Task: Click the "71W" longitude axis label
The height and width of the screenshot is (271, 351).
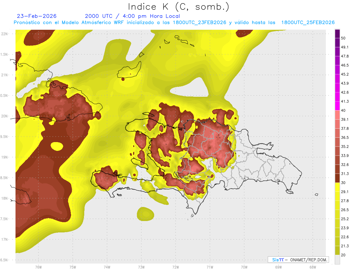Action: [x=210, y=267]
